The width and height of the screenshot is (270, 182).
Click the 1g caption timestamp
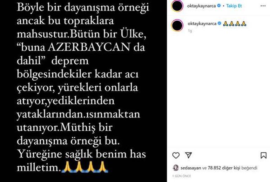click(190, 31)
